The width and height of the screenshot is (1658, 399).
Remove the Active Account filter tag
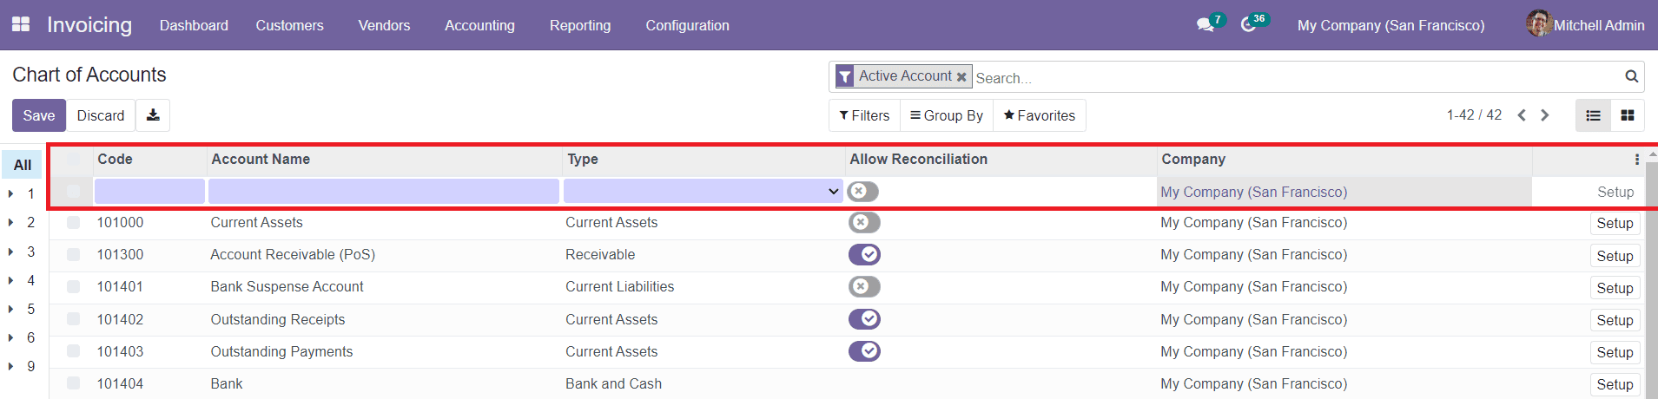[961, 77]
